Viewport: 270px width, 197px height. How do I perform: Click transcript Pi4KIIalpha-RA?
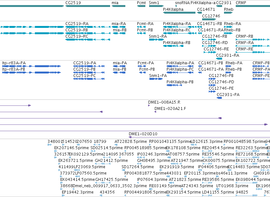(180, 27)
